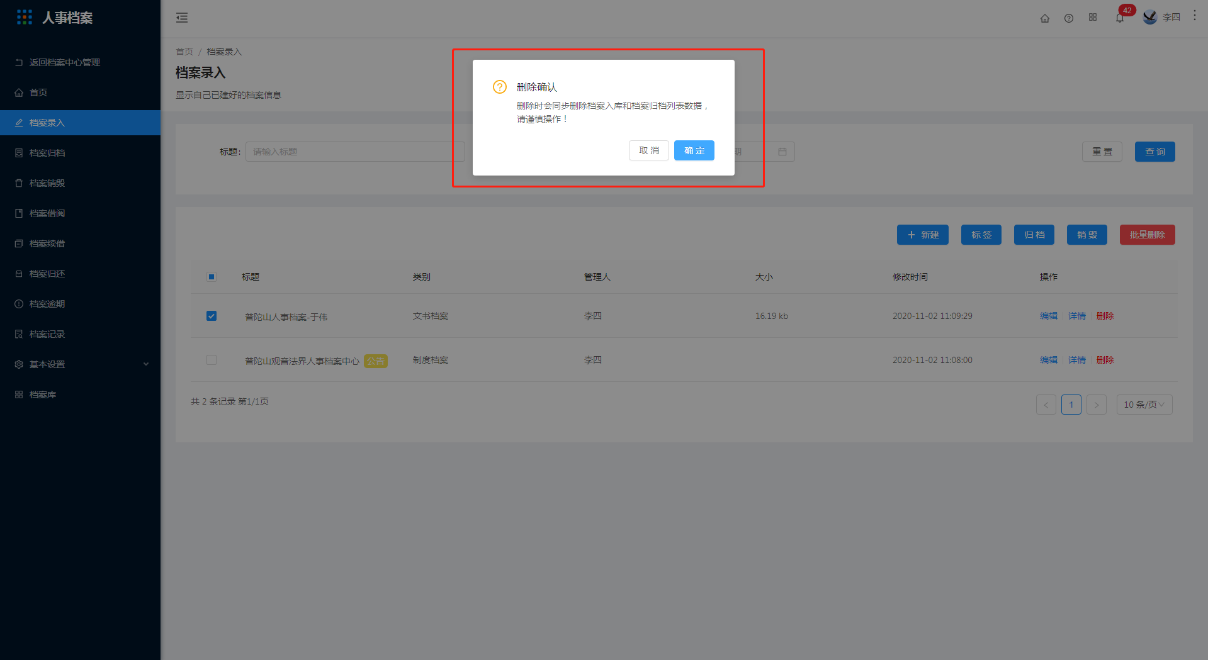
Task: Open 档案逾期 in the sidebar
Action: click(x=80, y=304)
